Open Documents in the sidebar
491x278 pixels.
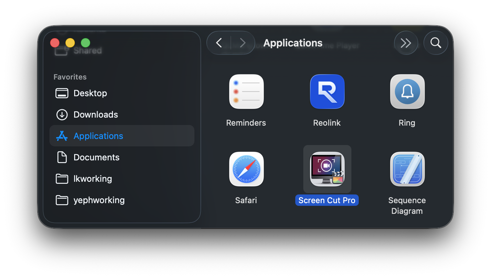tap(122, 157)
